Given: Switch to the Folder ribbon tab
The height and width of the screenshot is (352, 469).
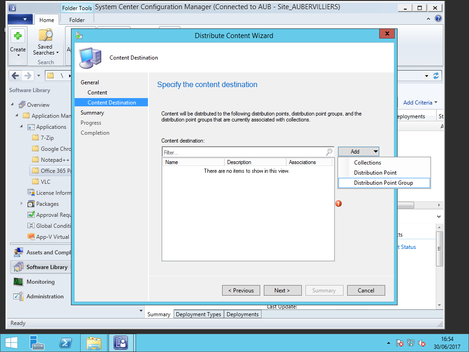Looking at the screenshot, I should [77, 20].
